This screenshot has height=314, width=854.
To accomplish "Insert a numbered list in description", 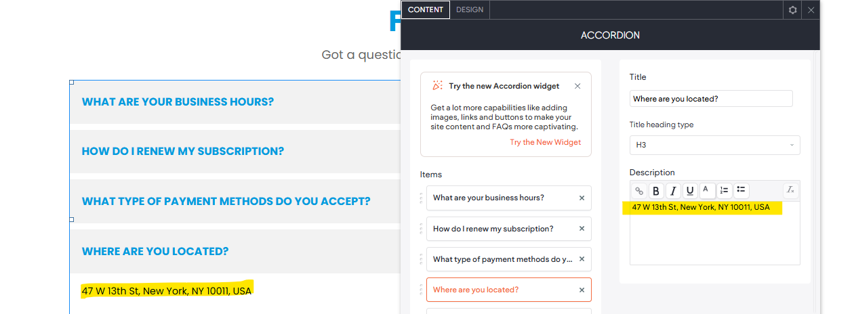I will (x=724, y=190).
